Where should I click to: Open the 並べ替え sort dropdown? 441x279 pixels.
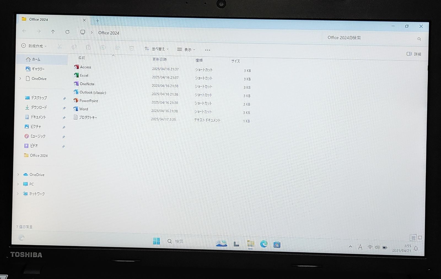pyautogui.click(x=157, y=49)
